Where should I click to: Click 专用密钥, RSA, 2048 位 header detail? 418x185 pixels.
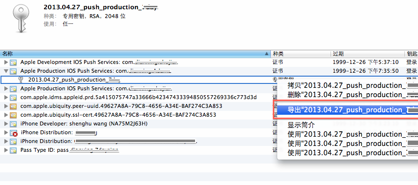coord(94,16)
